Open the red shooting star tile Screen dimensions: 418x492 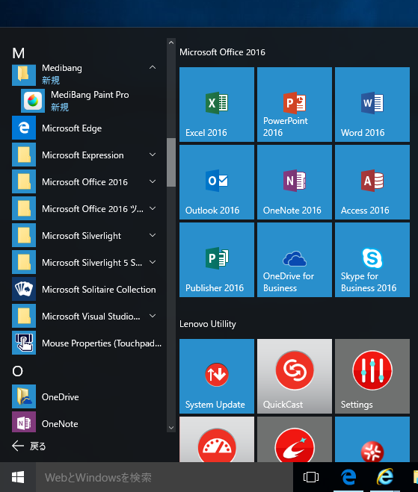(x=295, y=439)
